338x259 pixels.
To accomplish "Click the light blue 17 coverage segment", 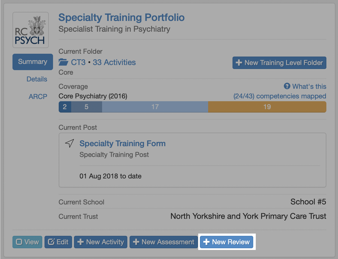I will coord(155,107).
